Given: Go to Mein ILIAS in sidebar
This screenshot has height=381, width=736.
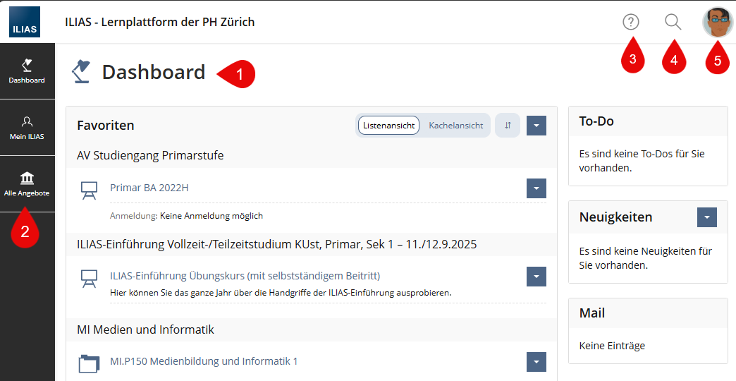Looking at the screenshot, I should (x=27, y=128).
